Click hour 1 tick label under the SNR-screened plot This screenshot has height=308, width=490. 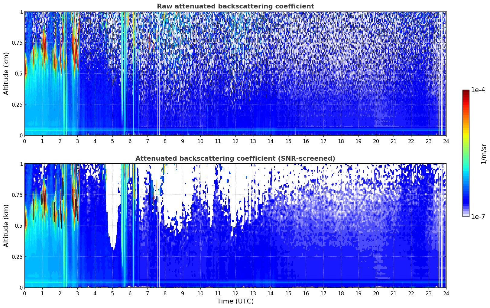click(42, 293)
